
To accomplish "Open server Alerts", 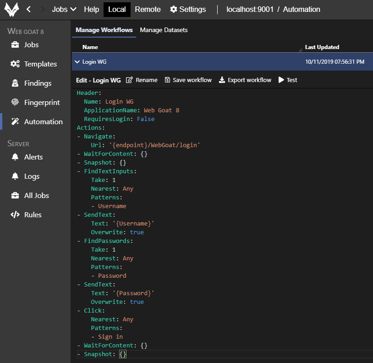I will (33, 157).
